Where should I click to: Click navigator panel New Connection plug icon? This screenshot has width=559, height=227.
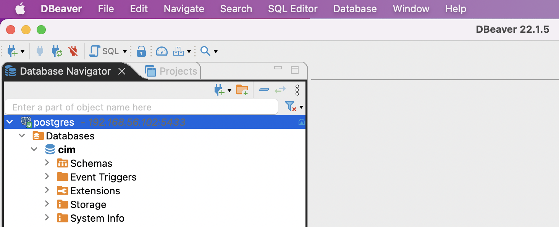tap(219, 90)
